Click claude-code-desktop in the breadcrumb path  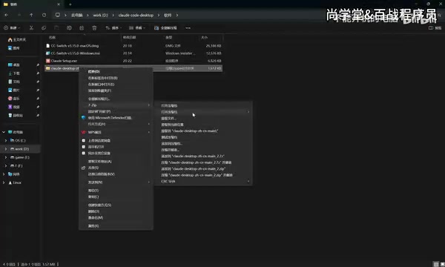(x=136, y=15)
